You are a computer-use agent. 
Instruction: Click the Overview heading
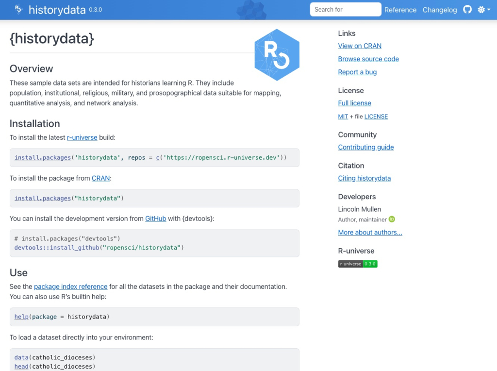(31, 69)
